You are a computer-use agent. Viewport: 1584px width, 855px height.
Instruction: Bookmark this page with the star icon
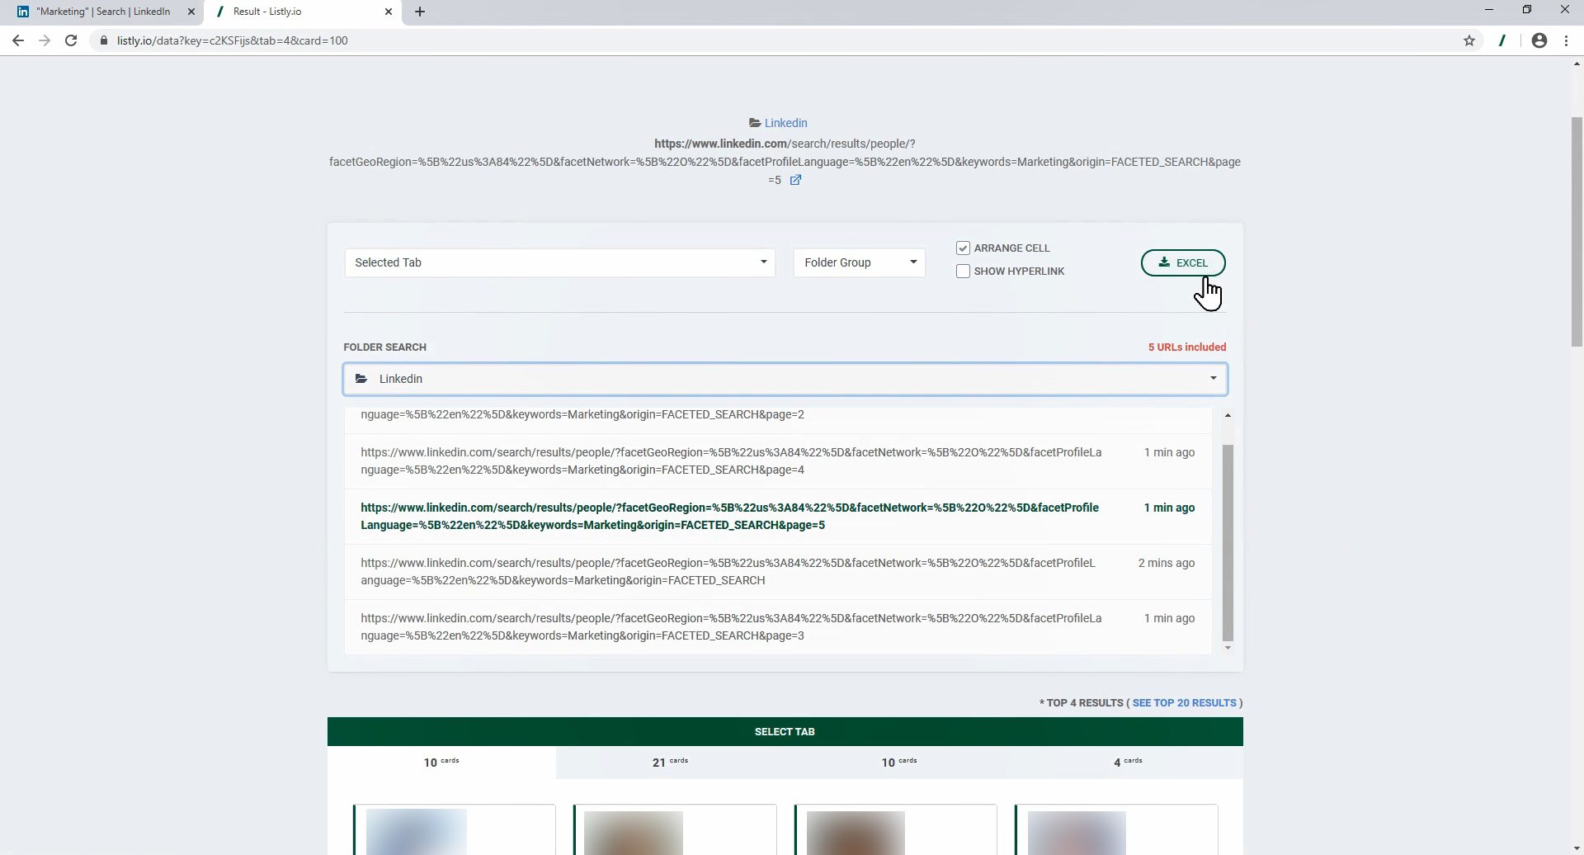coord(1469,40)
